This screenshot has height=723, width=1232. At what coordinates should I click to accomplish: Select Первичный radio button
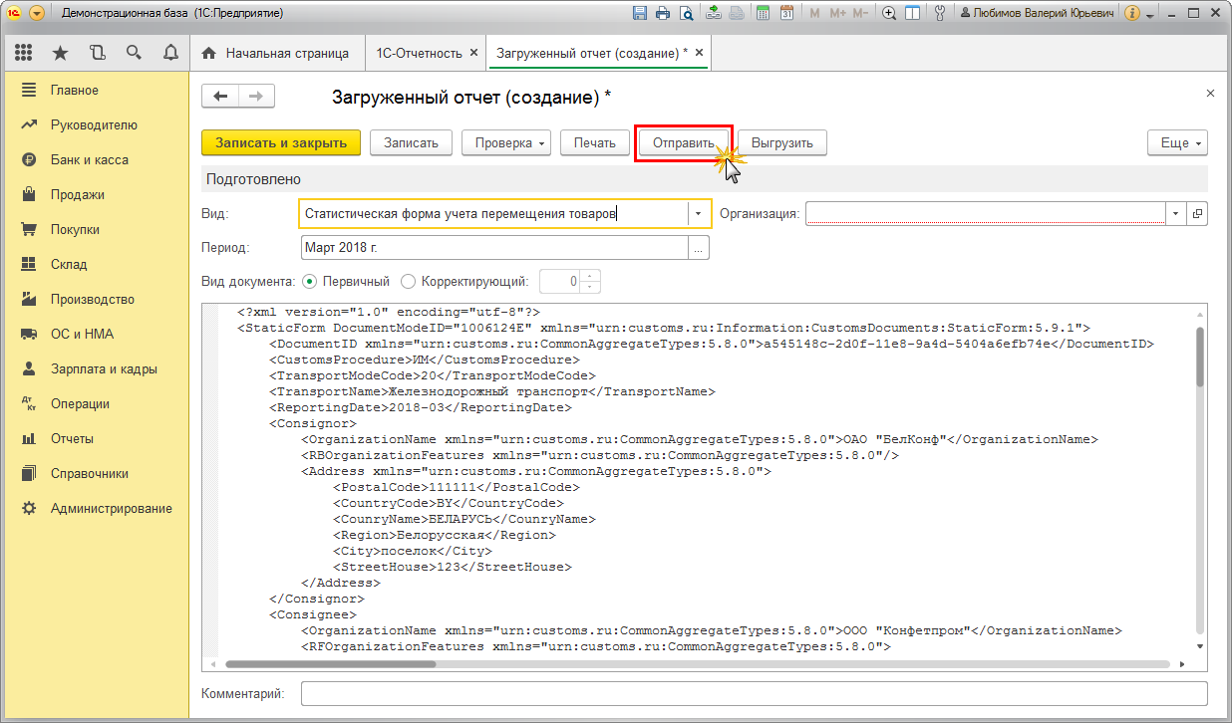309,281
